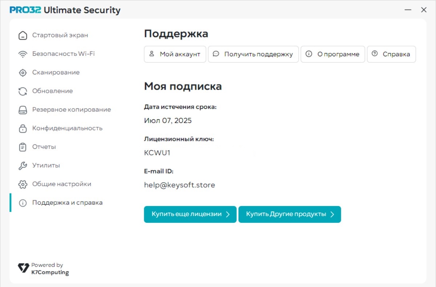Select the Сканирование target icon
The image size is (436, 287).
coord(23,73)
